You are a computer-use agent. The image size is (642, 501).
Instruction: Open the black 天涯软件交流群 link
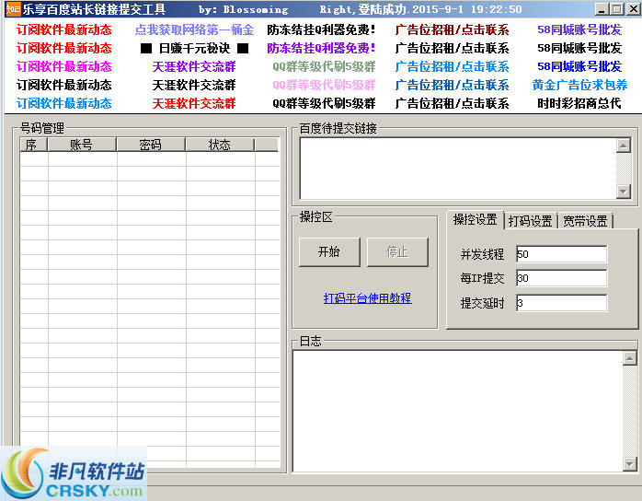click(194, 85)
